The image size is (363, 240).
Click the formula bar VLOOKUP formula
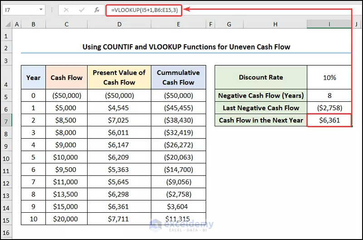click(x=144, y=10)
